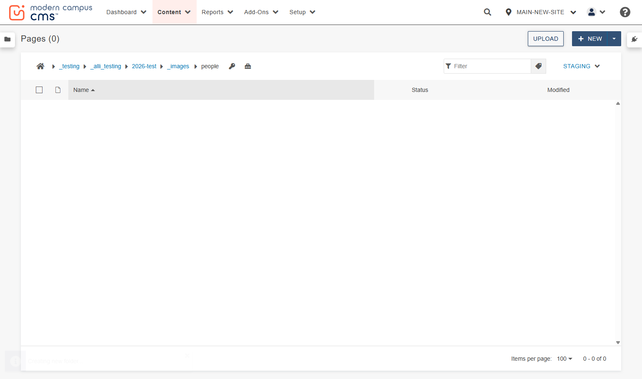Open the gadgets plug sidebar
Image resolution: width=642 pixels, height=379 pixels.
635,39
